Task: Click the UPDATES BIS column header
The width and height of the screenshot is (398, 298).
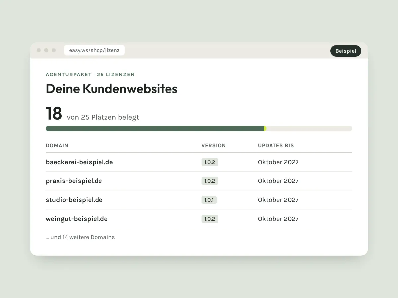Action: point(276,145)
